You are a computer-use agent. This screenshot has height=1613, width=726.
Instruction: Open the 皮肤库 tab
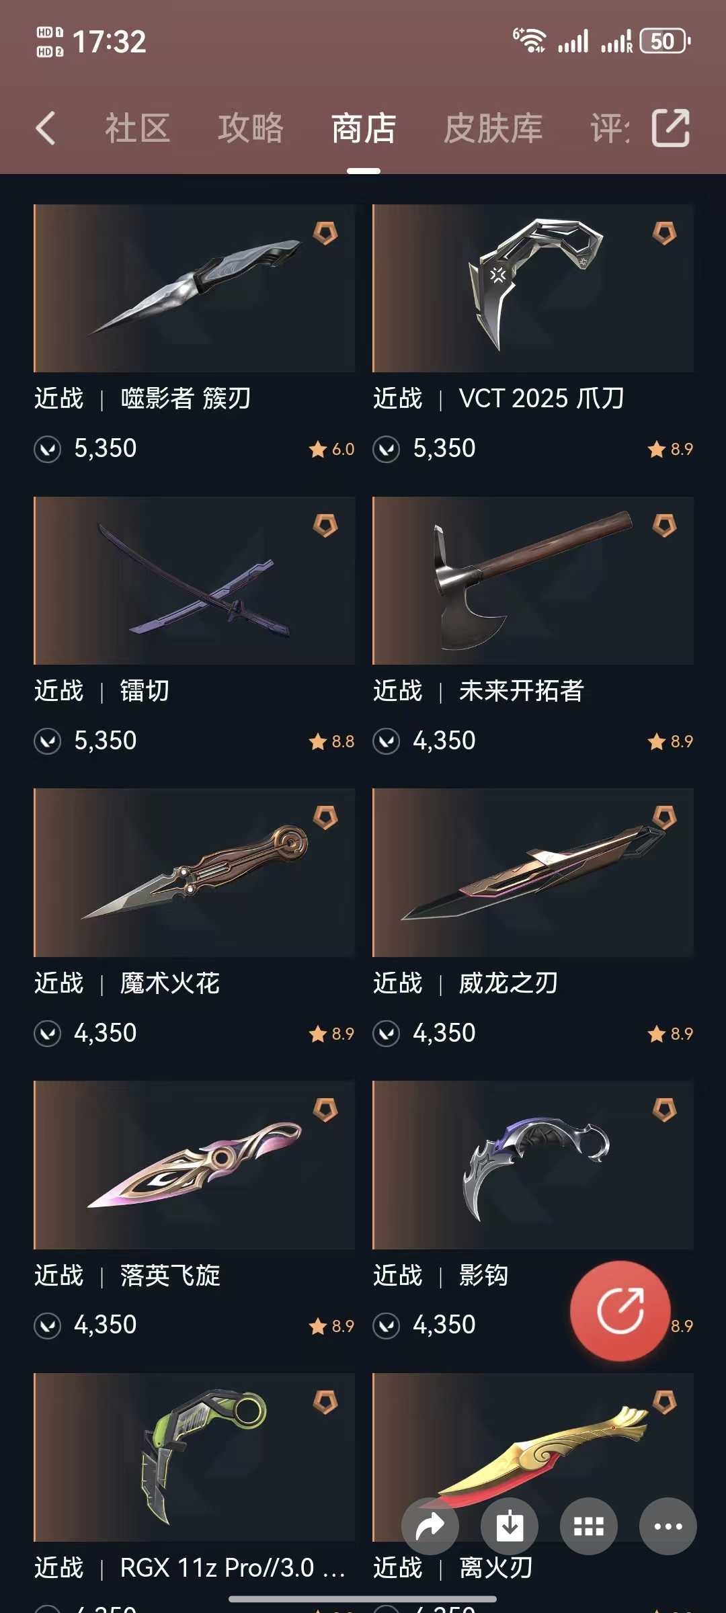point(493,128)
